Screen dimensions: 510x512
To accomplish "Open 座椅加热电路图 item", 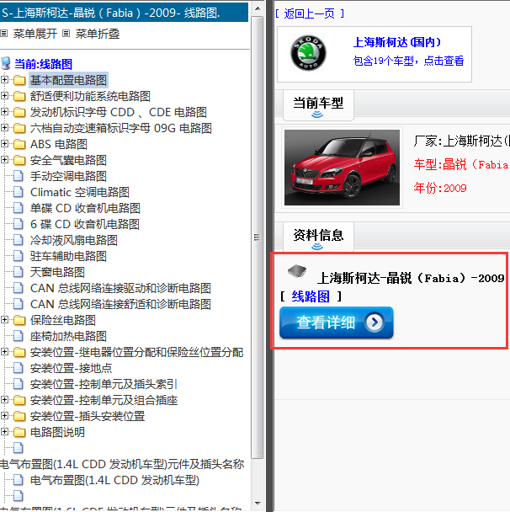I will coord(68,336).
